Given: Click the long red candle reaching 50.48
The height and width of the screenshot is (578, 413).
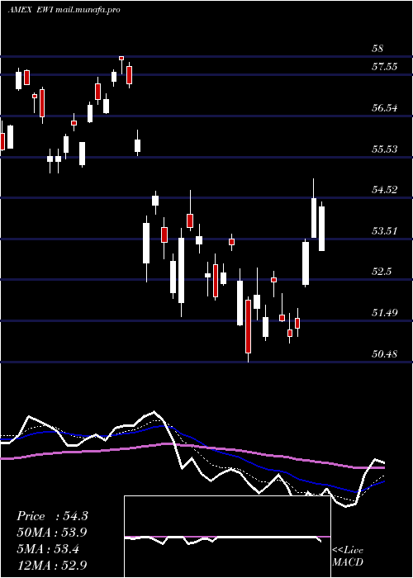Looking at the screenshot, I should (248, 326).
